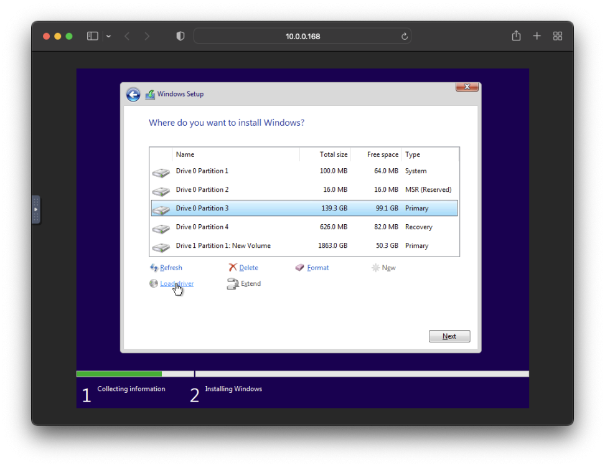605x467 pixels.
Task: Click the 139.3 GB total size cell
Action: [334, 208]
